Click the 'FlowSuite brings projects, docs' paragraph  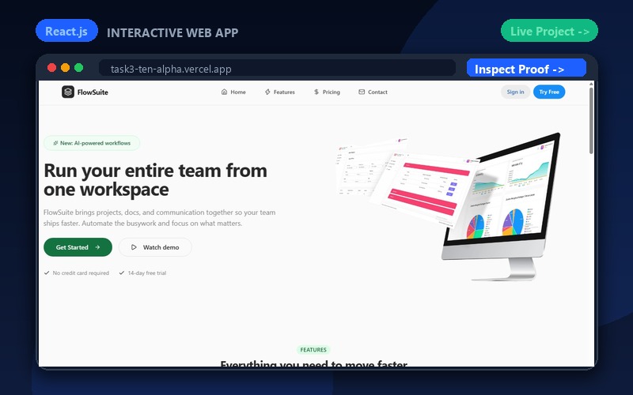[x=160, y=218]
